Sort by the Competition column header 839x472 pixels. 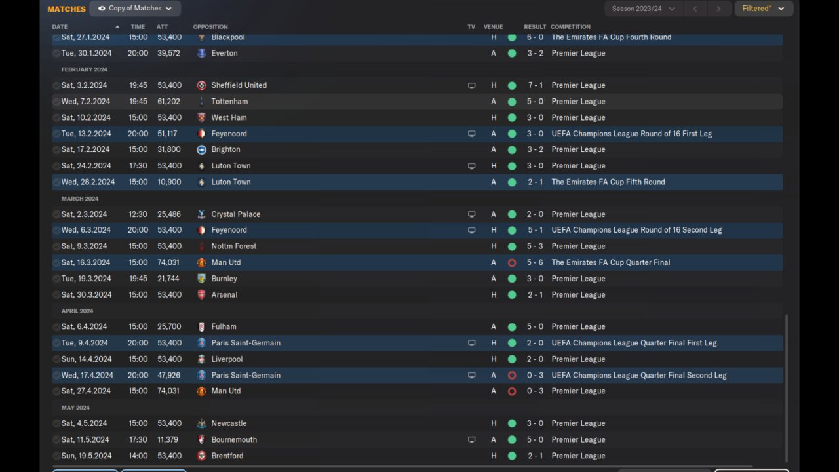pyautogui.click(x=570, y=27)
